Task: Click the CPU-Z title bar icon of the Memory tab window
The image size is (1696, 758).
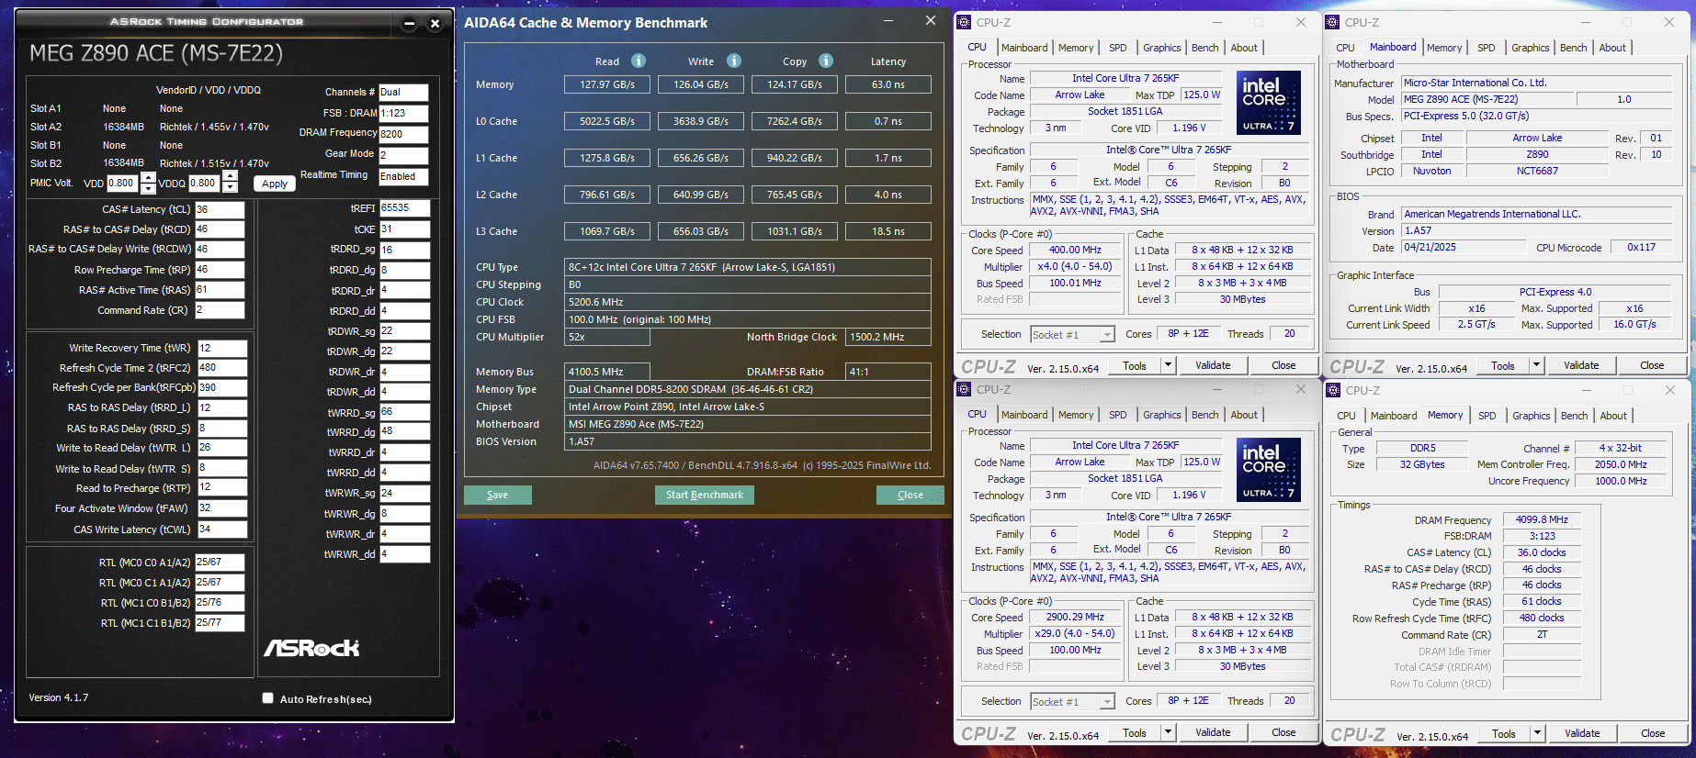Action: pyautogui.click(x=1334, y=390)
